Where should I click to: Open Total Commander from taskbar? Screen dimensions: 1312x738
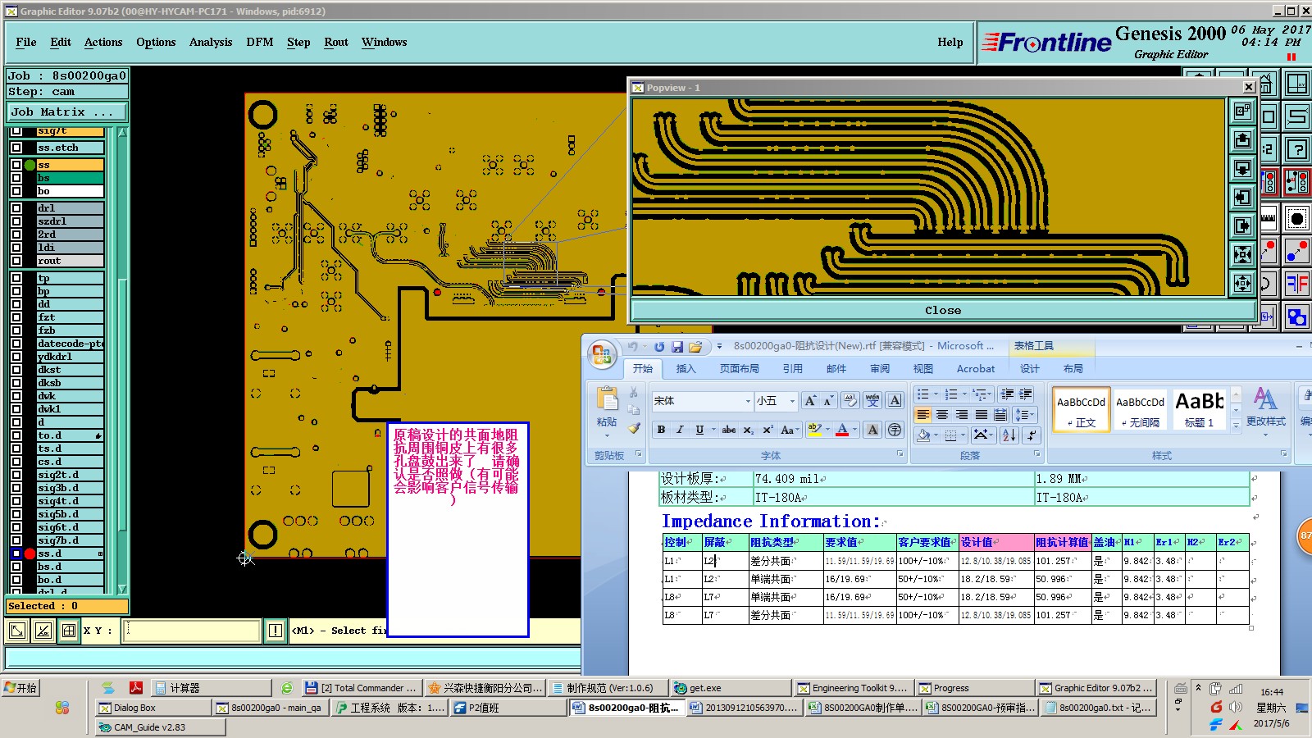click(361, 688)
